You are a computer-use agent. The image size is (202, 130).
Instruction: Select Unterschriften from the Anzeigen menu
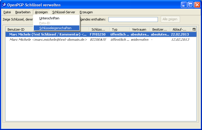[x=49, y=18]
